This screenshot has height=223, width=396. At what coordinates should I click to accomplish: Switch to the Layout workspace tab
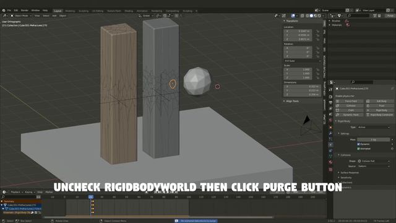click(x=58, y=11)
